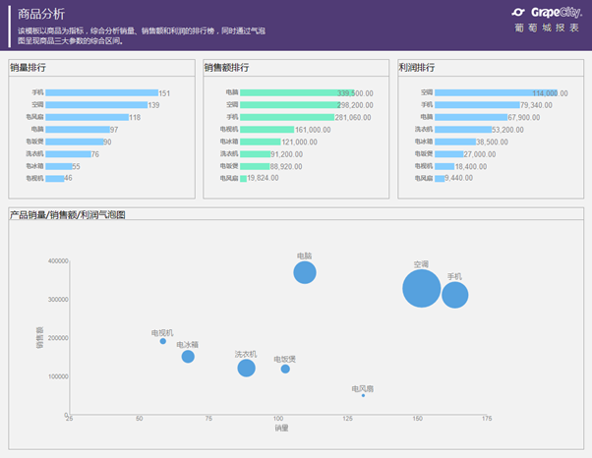The image size is (592, 458).
Task: Click the 手机 bar showing 151 sales
Action: pos(102,92)
